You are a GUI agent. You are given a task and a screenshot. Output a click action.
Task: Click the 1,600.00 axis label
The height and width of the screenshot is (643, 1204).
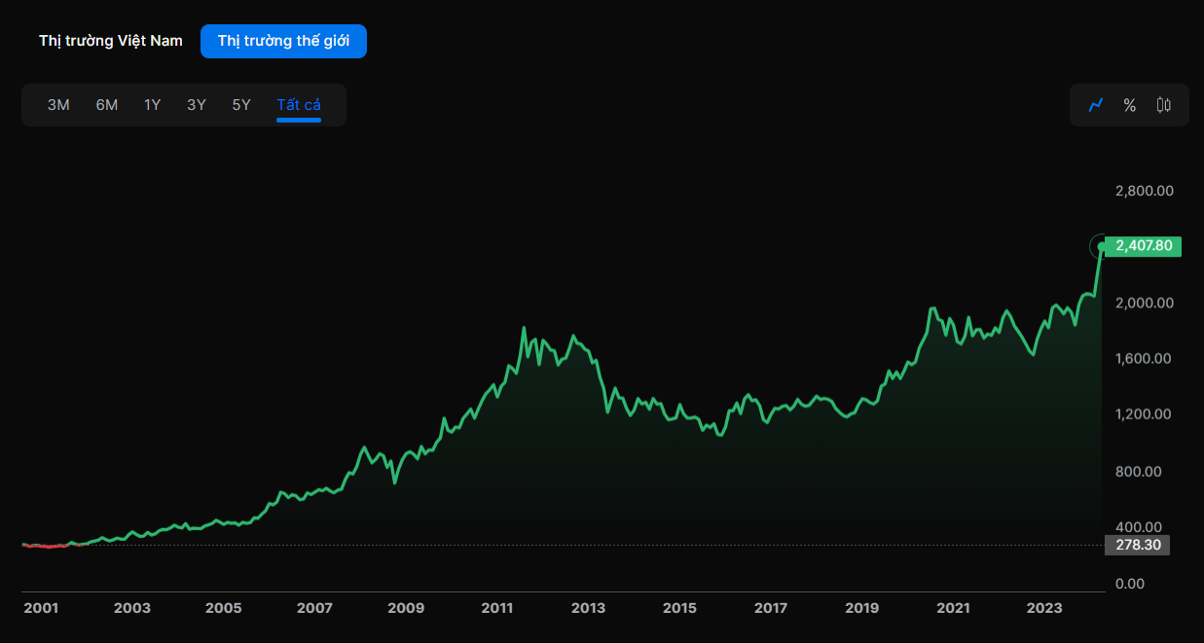pyautogui.click(x=1144, y=359)
